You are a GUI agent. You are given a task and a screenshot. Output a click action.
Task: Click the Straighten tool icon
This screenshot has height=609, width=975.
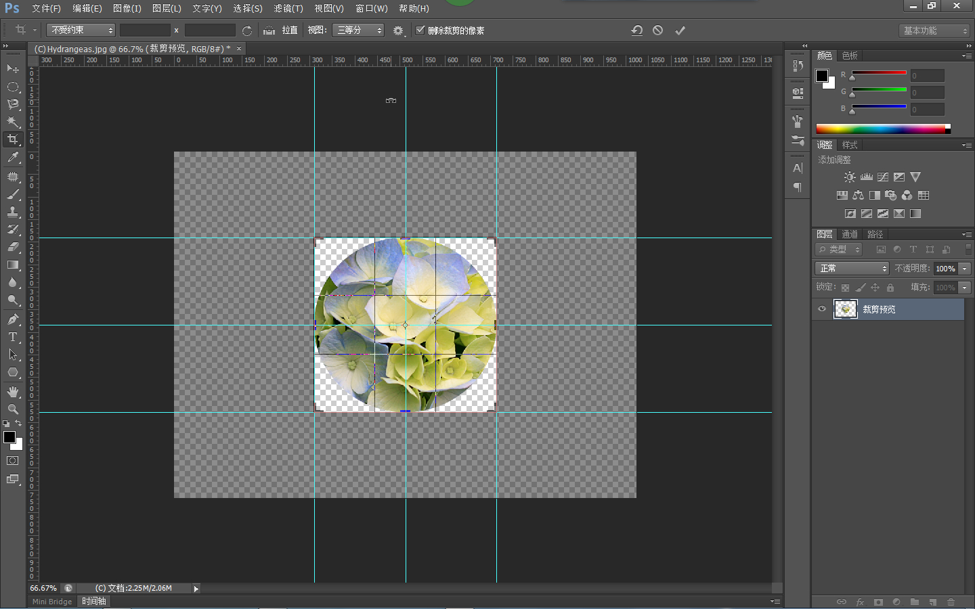[269, 30]
